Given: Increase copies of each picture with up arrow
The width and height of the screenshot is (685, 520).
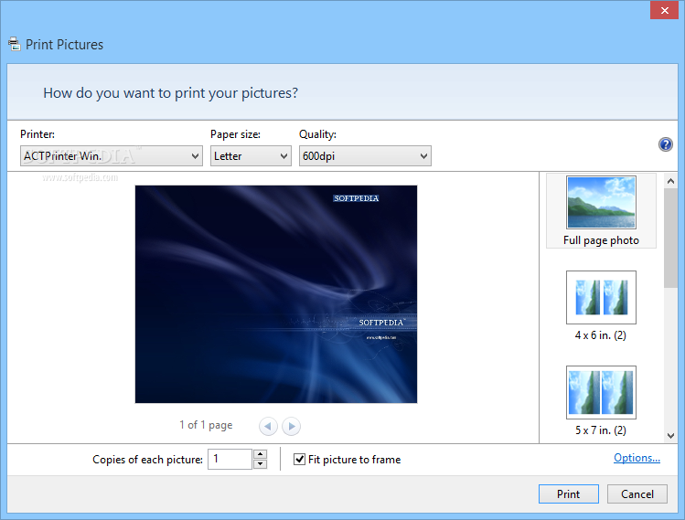Looking at the screenshot, I should (260, 454).
